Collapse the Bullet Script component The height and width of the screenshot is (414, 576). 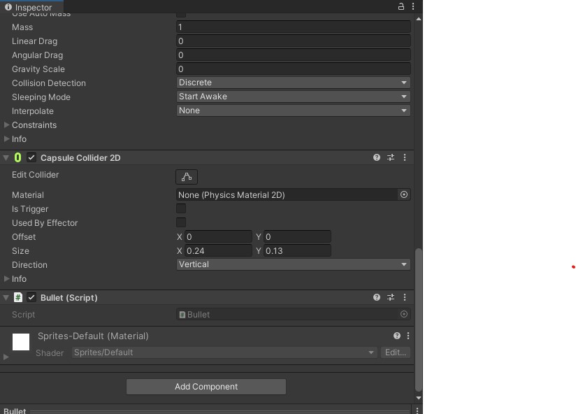[6, 298]
